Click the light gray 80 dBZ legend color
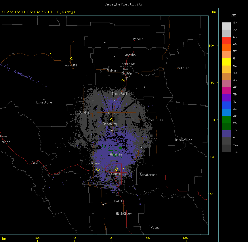This screenshot has height=242, width=248. tap(226, 26)
